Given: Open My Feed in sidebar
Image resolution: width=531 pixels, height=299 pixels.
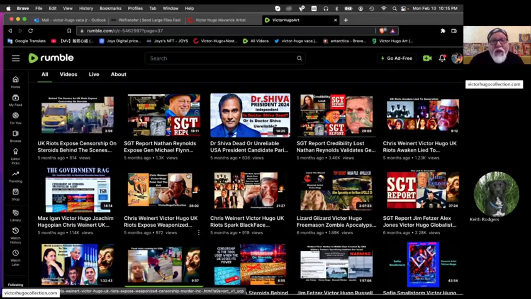Looking at the screenshot, I should point(15,100).
